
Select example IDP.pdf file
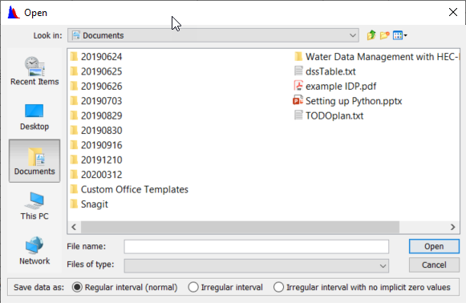335,86
